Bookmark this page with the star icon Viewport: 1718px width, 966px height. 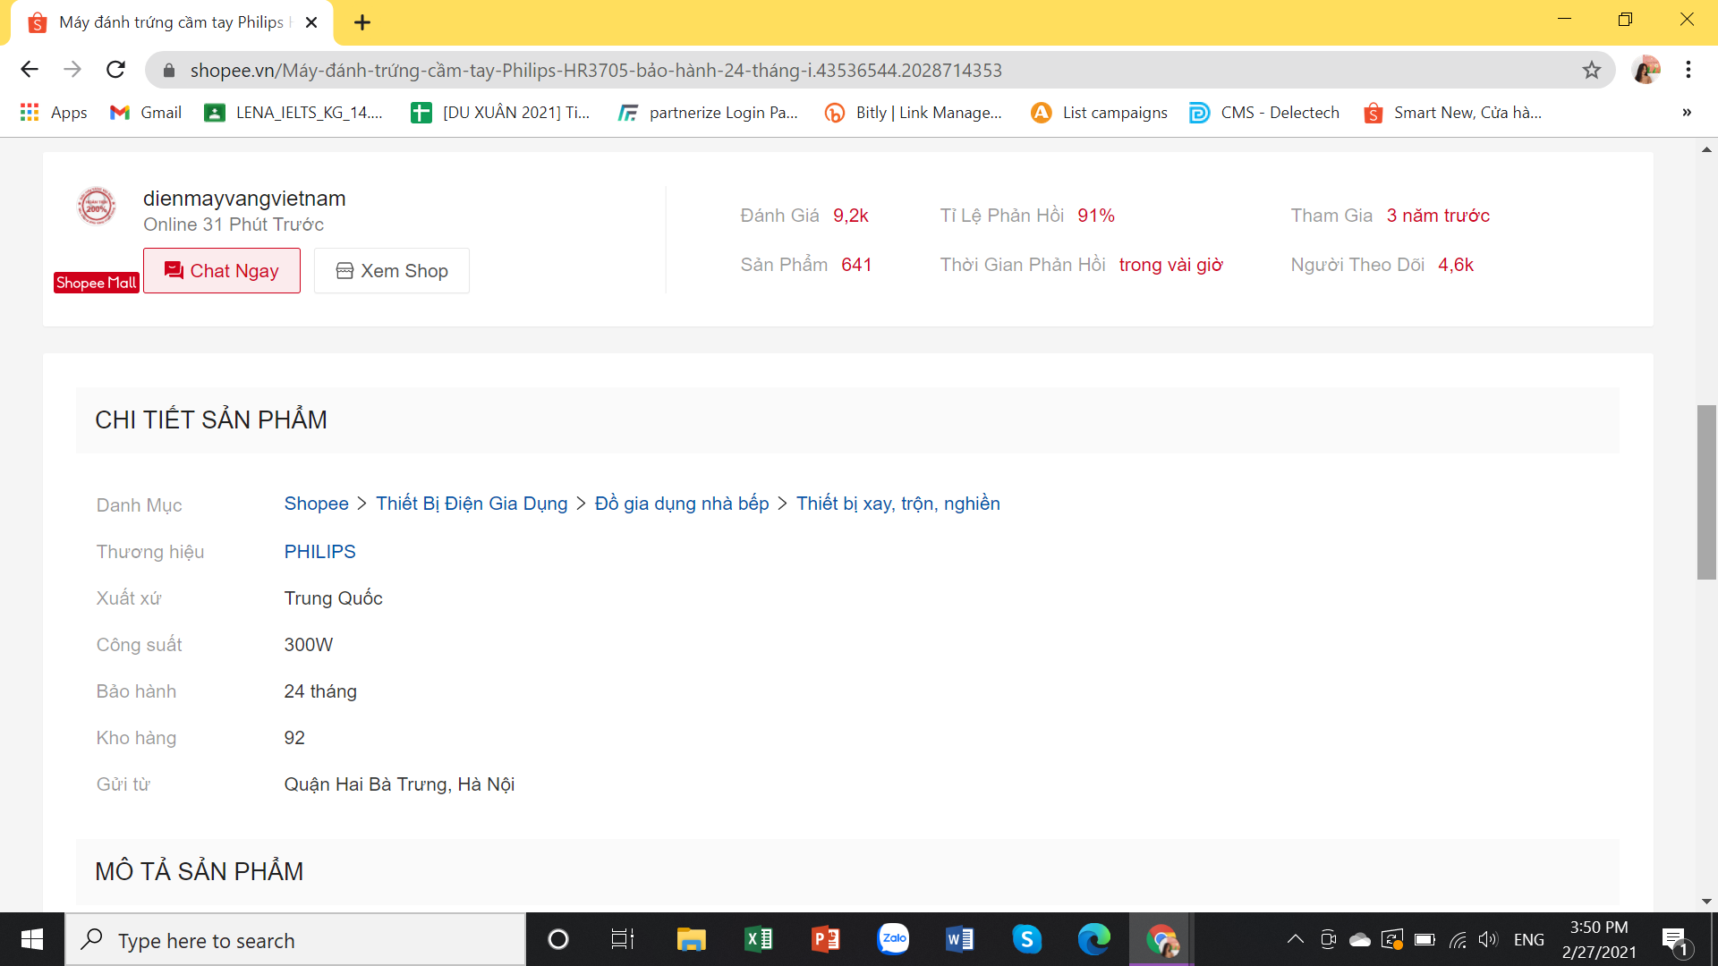1591,70
